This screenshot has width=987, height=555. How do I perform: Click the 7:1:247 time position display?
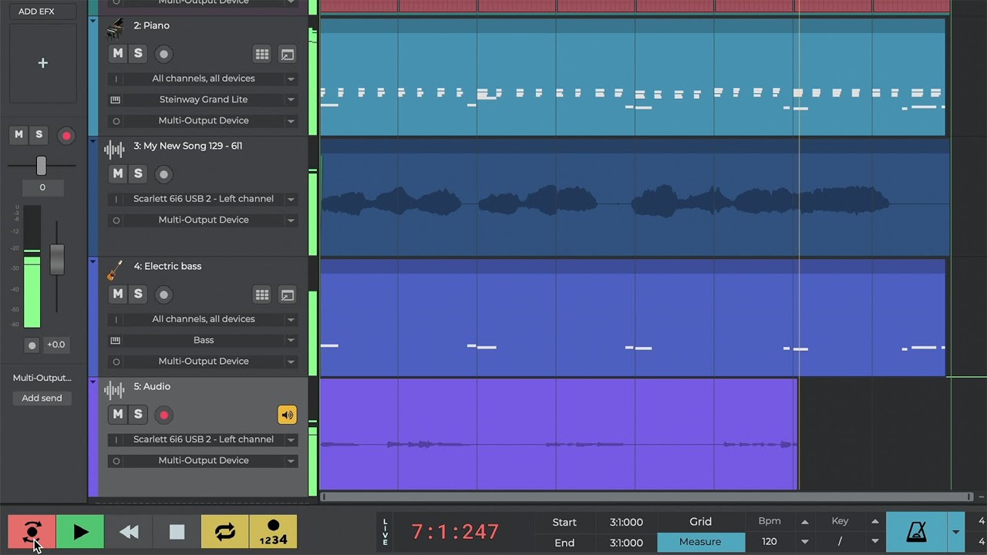pyautogui.click(x=455, y=532)
